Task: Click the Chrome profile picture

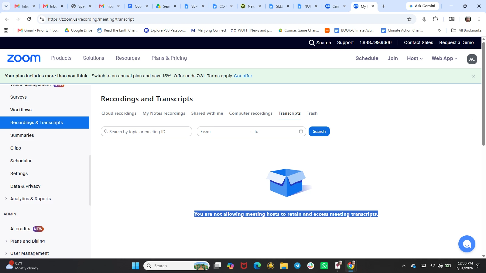Action: [x=468, y=19]
